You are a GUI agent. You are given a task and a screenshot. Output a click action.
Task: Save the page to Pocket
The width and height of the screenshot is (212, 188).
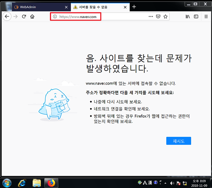(x=158, y=16)
